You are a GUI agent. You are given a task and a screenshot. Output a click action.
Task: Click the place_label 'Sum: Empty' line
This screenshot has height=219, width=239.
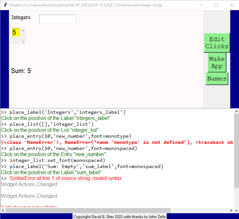82,166
